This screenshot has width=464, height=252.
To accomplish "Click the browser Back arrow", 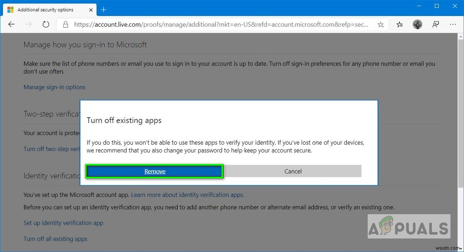I will click(11, 24).
